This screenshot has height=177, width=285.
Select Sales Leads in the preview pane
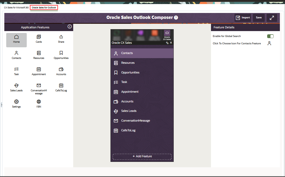click(x=142, y=111)
